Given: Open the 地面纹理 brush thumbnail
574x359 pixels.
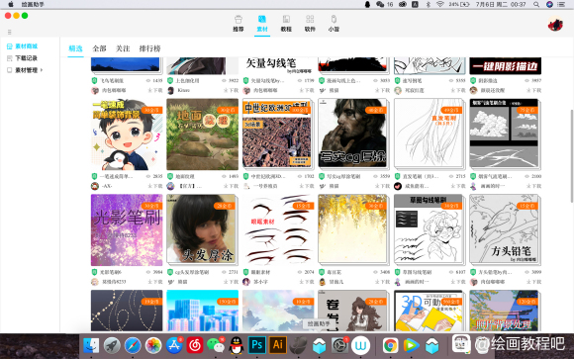Looking at the screenshot, I should [203, 134].
